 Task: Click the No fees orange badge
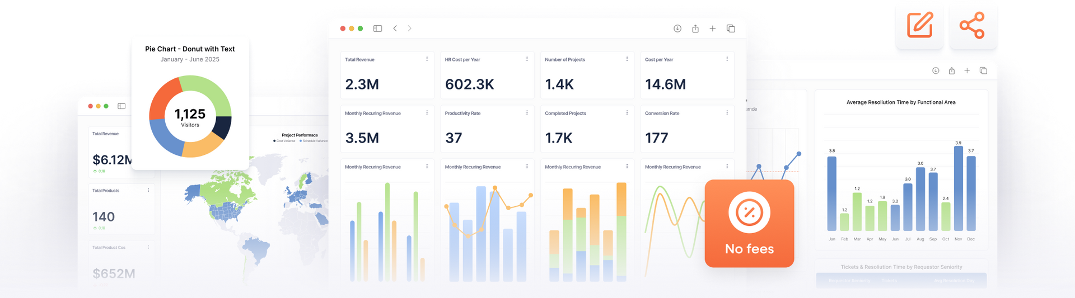(749, 223)
